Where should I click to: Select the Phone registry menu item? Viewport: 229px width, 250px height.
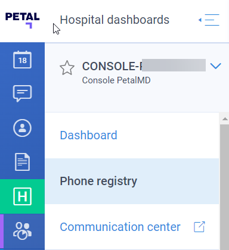pos(132,181)
